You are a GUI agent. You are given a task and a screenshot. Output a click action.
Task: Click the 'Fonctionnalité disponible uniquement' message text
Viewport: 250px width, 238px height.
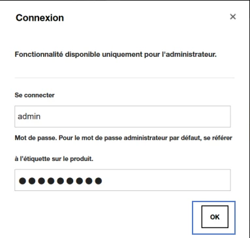[x=116, y=54]
